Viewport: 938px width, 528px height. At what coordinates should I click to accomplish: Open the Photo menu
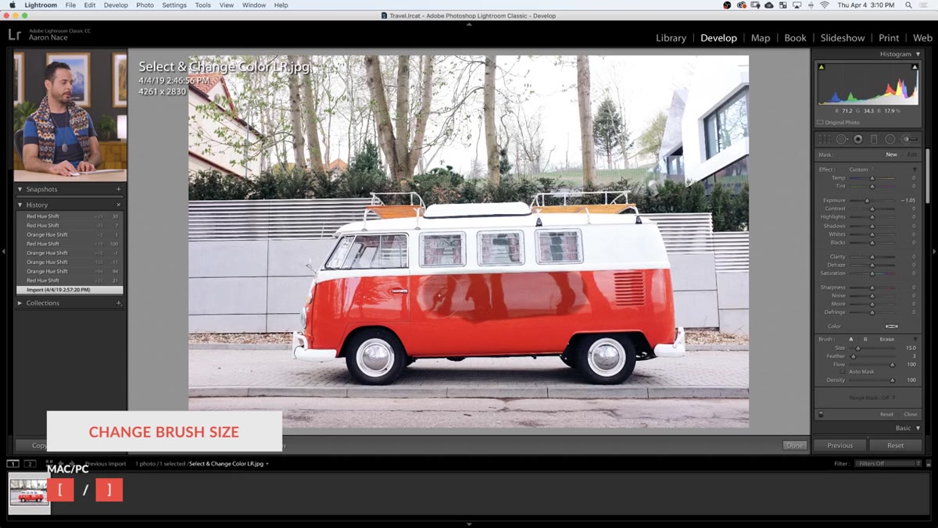click(x=145, y=5)
